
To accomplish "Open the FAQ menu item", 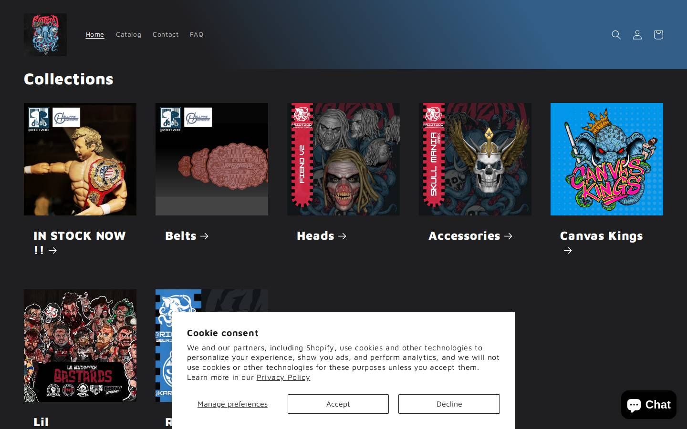I will point(197,34).
